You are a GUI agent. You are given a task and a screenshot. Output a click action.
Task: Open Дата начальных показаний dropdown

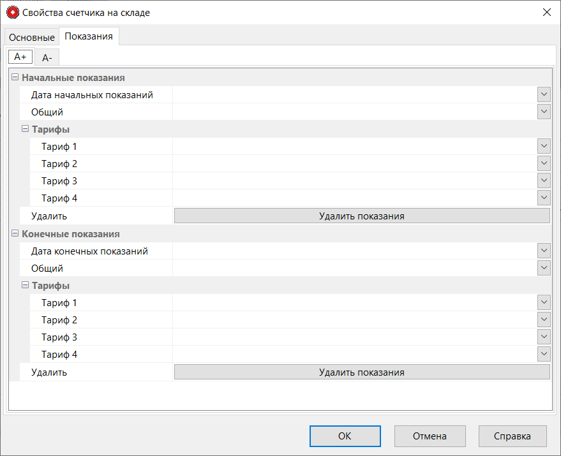(543, 95)
